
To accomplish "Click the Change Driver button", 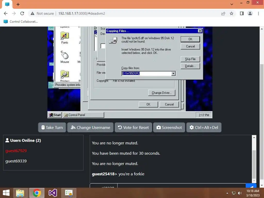I will click(x=162, y=93).
